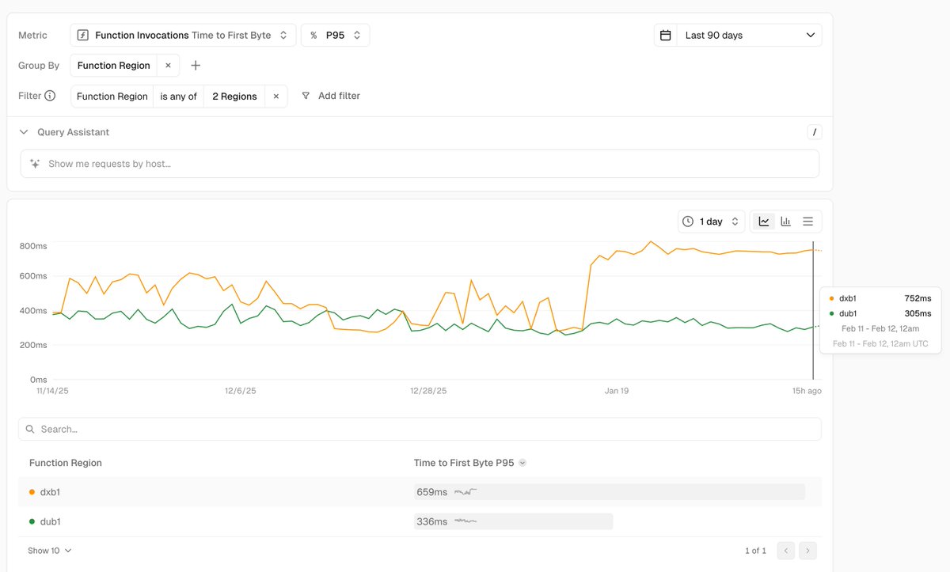Click the function icon in metric selector
This screenshot has height=572, width=950.
[x=83, y=35]
